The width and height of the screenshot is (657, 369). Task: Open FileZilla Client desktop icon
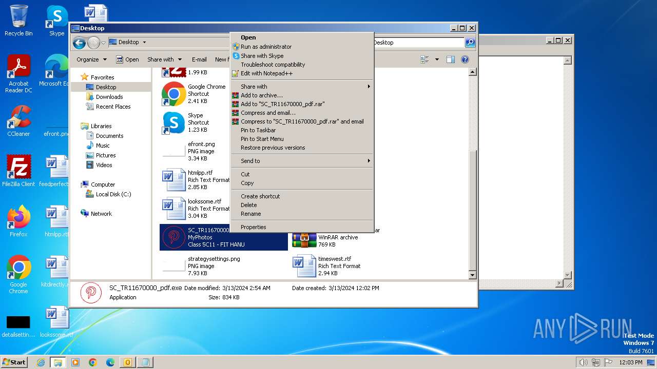pyautogui.click(x=18, y=171)
